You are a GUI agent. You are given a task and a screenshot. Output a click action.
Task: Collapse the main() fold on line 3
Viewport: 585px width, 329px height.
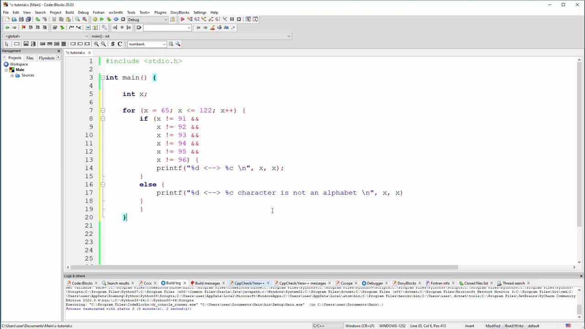tap(102, 78)
